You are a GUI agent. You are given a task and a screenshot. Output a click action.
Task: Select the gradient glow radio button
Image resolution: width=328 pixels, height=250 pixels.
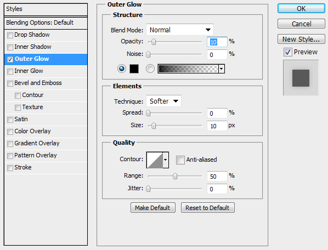(150, 69)
